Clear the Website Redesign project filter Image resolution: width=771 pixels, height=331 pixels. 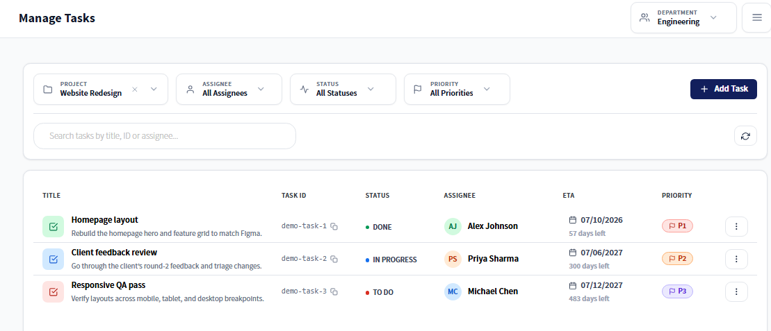[135, 90]
